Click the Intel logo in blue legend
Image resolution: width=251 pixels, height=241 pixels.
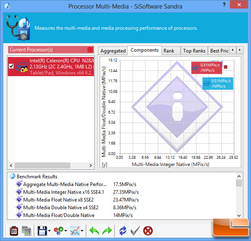pyautogui.click(x=207, y=83)
